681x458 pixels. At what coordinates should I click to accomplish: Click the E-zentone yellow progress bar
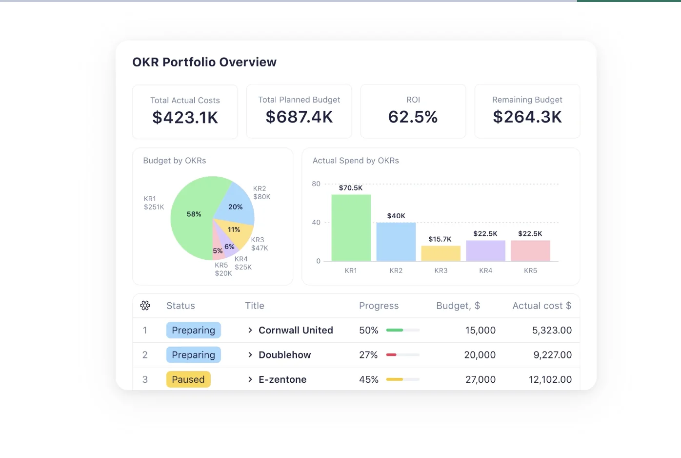pyautogui.click(x=403, y=379)
